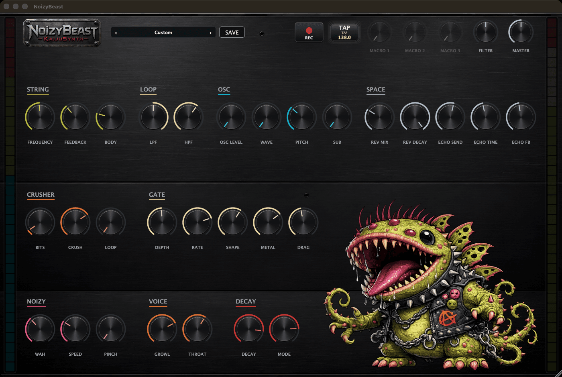Screen dimensions: 562x377
Task: Click the NoizyBeast KaijuSynth logo
Action: coord(62,33)
